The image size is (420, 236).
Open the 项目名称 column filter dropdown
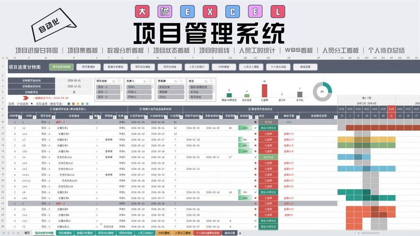coord(53,117)
